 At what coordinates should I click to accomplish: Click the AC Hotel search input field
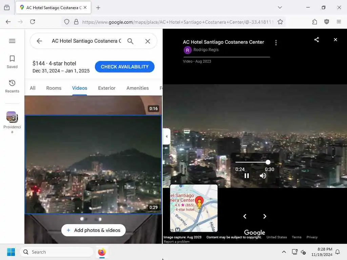(x=86, y=41)
